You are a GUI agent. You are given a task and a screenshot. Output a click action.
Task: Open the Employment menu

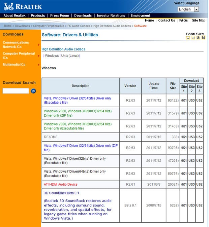point(140,15)
